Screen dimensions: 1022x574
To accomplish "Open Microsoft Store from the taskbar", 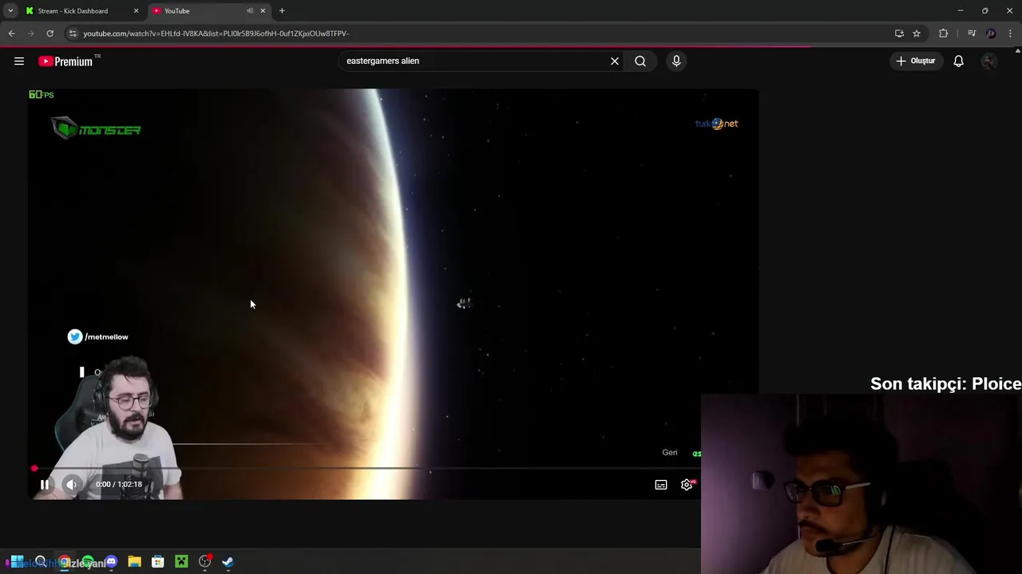I will 158,562.
